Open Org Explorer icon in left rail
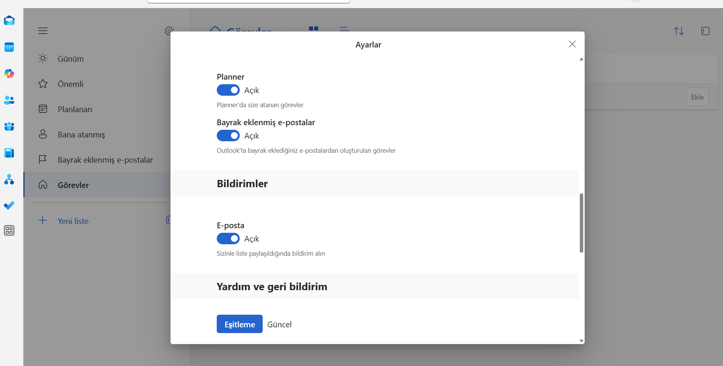The image size is (723, 366). point(9,179)
